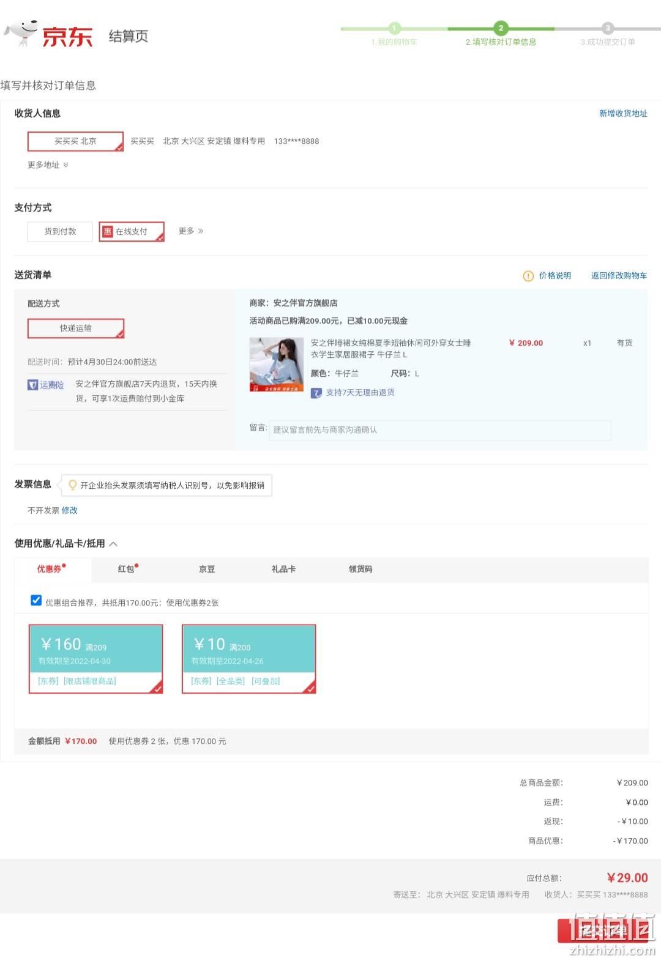Open 支持7天无理由退货 policy link
Image resolution: width=661 pixels, height=961 pixels.
[x=360, y=393]
